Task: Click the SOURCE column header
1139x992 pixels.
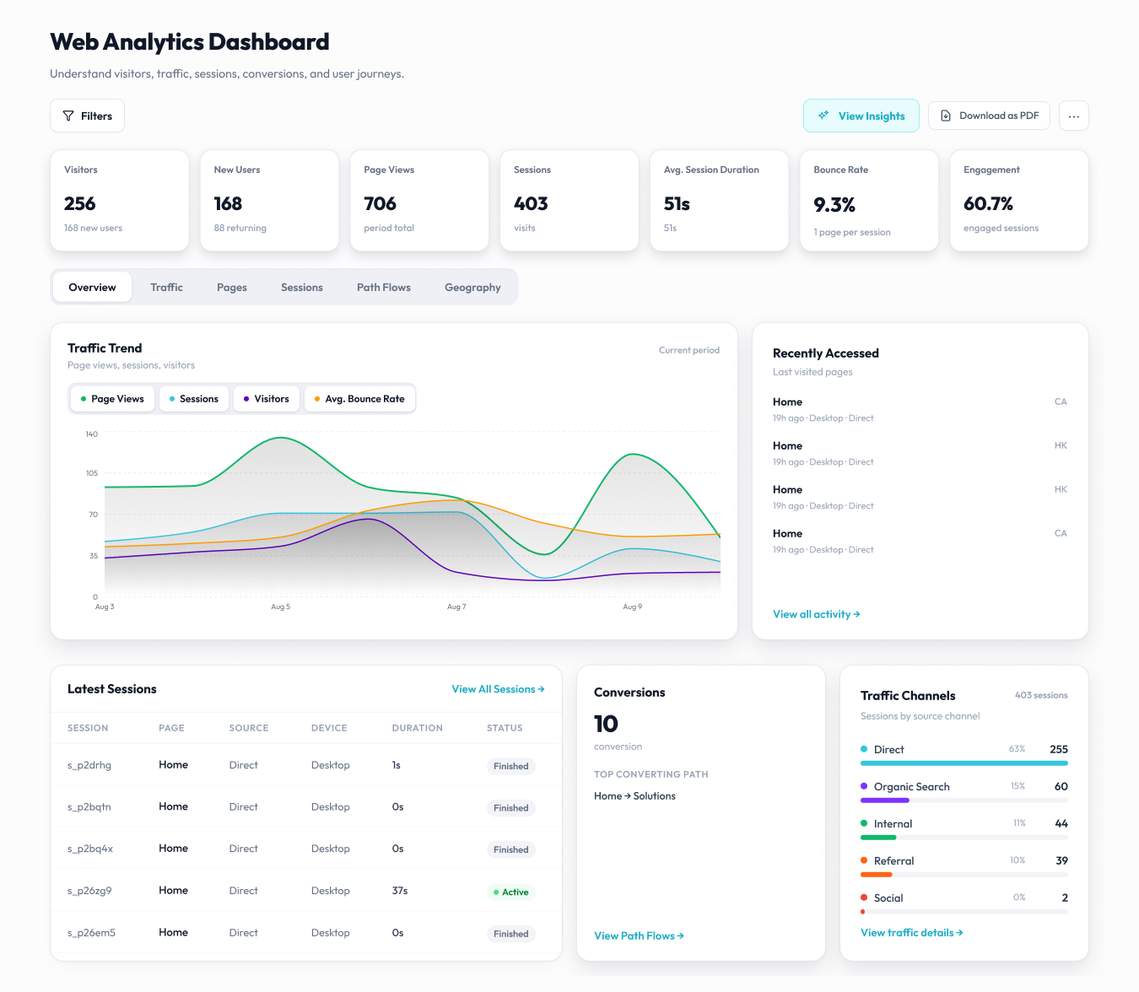Action: pyautogui.click(x=249, y=728)
